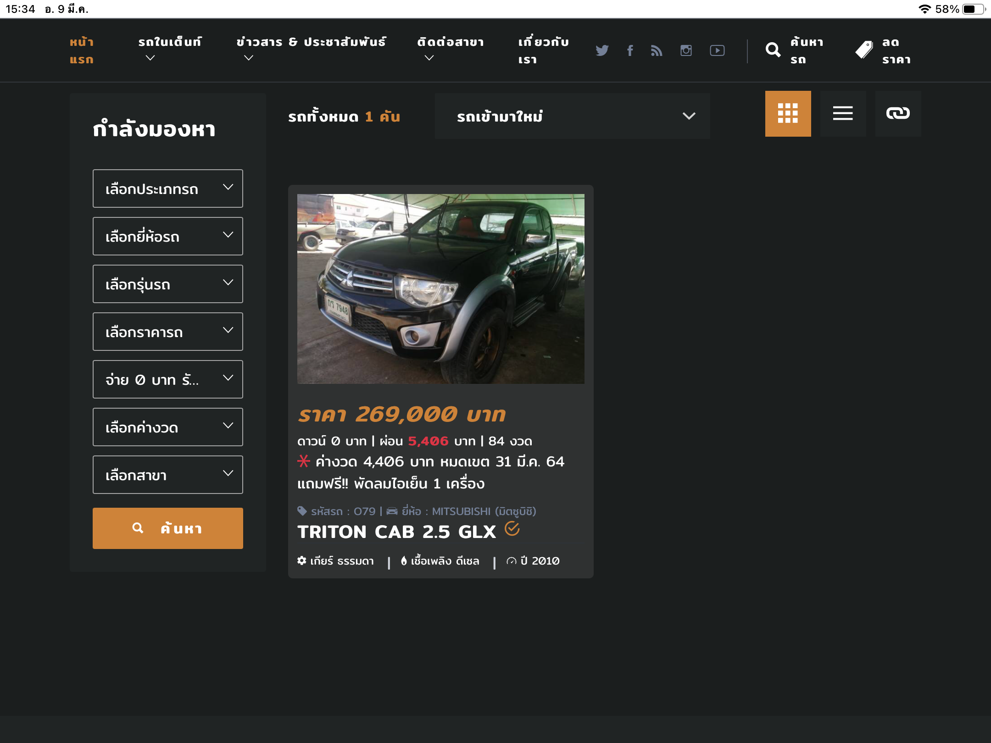Switch to grid view layout
This screenshot has width=991, height=743.
click(788, 113)
